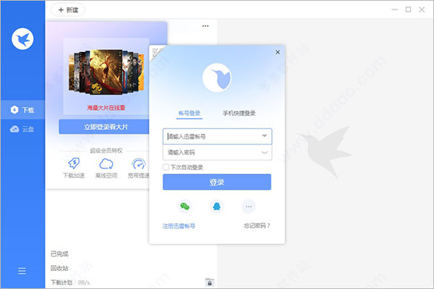
Task: Open the hamburger menu at sidebar bottom
Action: pyautogui.click(x=22, y=271)
